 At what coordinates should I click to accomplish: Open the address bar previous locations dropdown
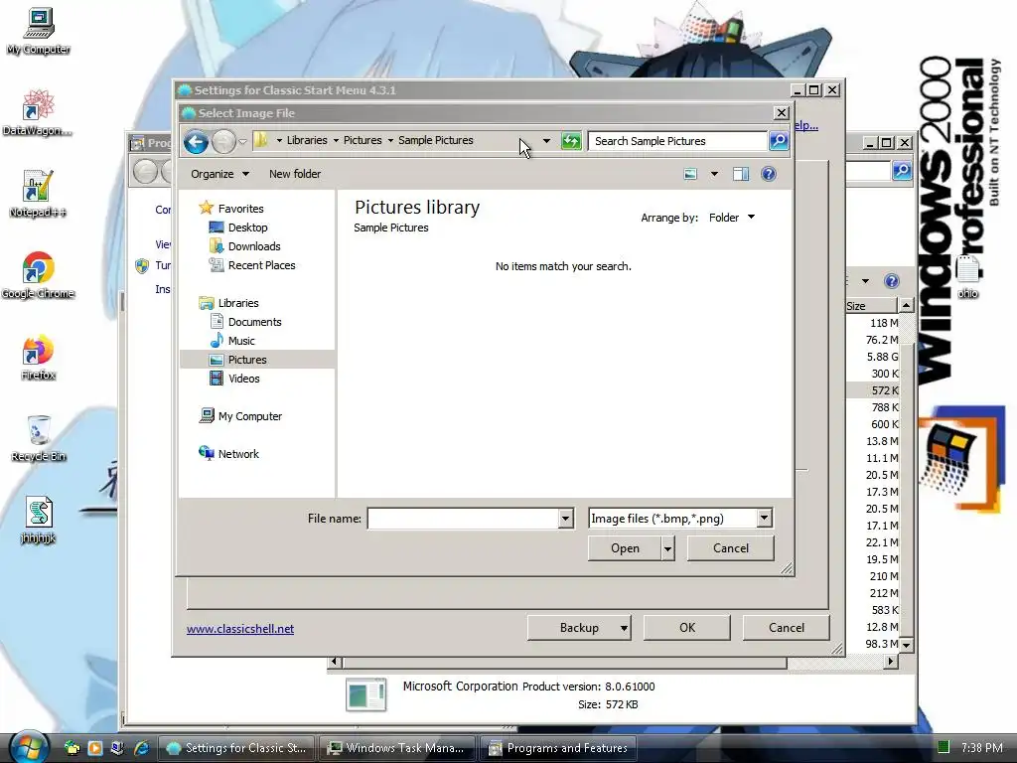click(x=546, y=141)
